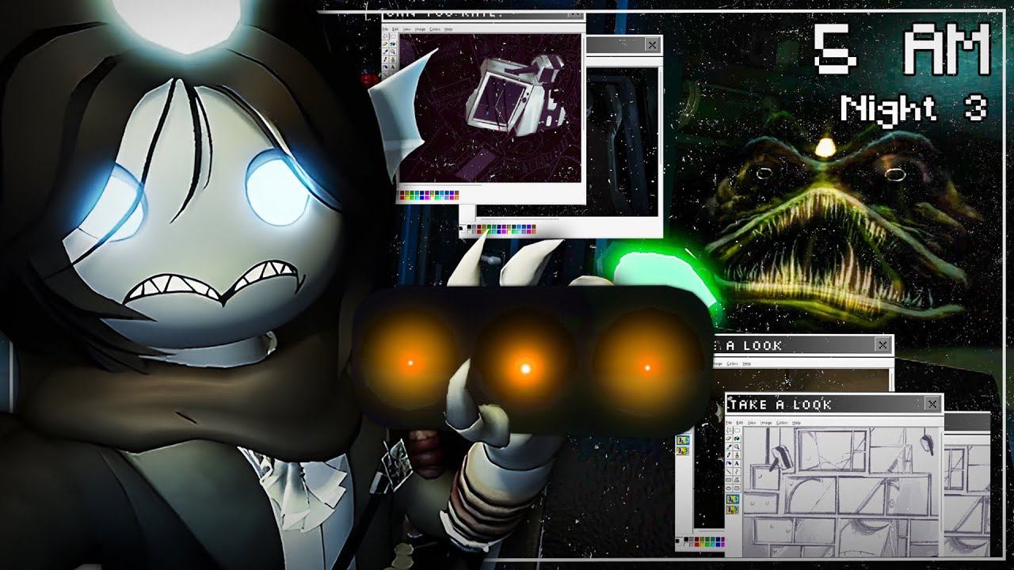1014x570 pixels.
Task: Open Colors menu in rear TAKE A LOOK window
Action: click(734, 364)
